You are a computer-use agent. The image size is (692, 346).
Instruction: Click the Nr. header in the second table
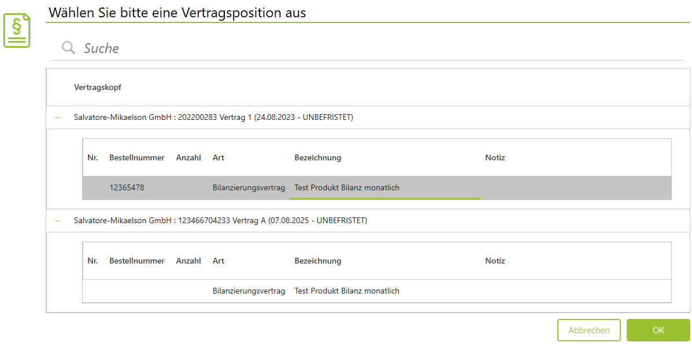point(92,261)
